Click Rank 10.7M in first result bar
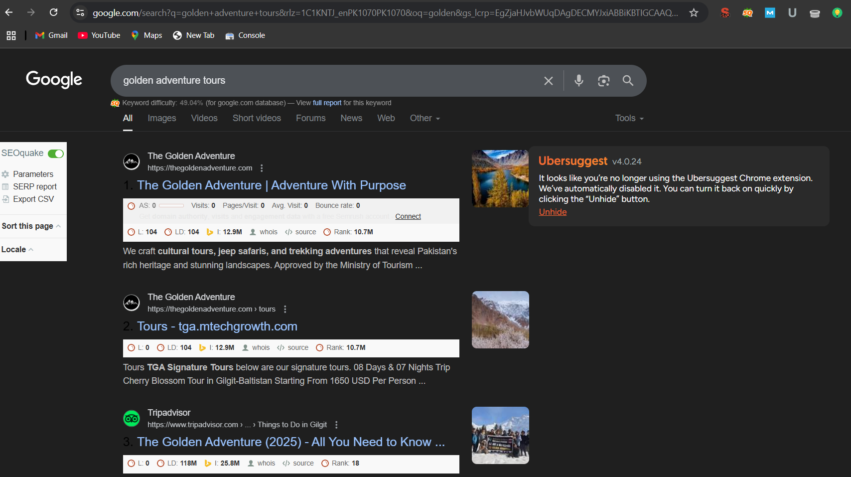The image size is (851, 477). 348,232
